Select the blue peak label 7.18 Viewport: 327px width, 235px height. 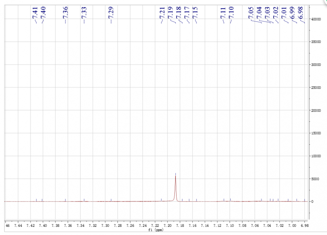[x=178, y=13]
